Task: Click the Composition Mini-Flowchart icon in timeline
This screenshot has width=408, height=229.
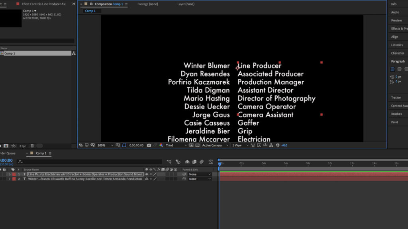Action: click(x=169, y=162)
